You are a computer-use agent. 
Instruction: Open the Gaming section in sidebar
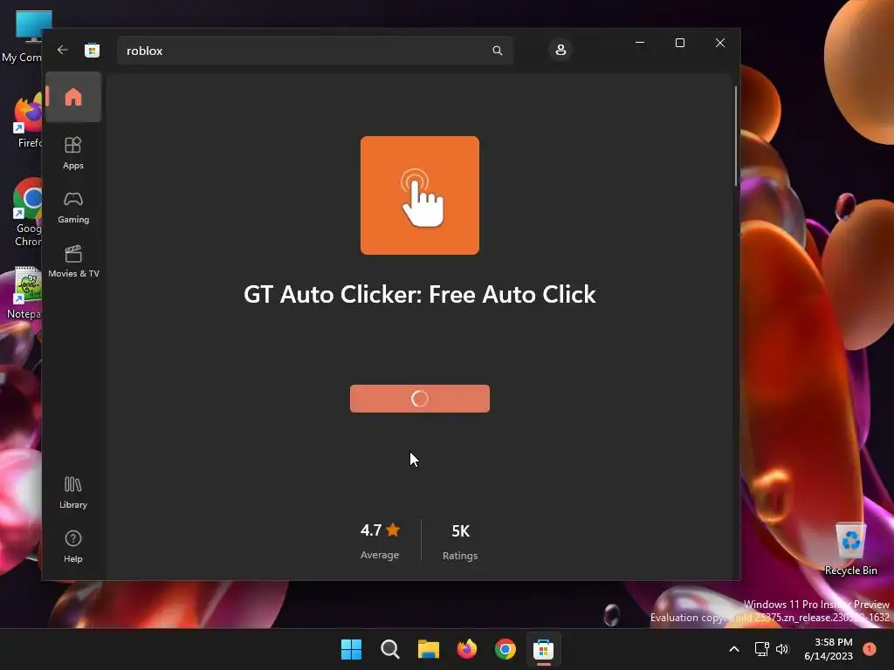point(73,207)
